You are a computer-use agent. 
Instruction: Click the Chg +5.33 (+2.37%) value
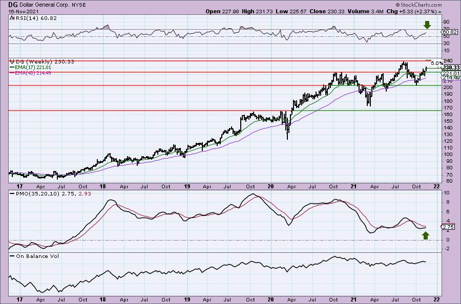tap(411, 11)
